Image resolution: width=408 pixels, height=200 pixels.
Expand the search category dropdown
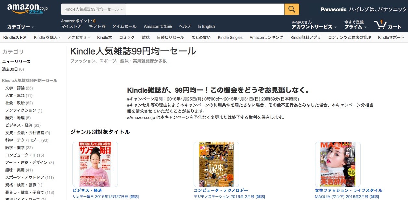tap(94, 9)
